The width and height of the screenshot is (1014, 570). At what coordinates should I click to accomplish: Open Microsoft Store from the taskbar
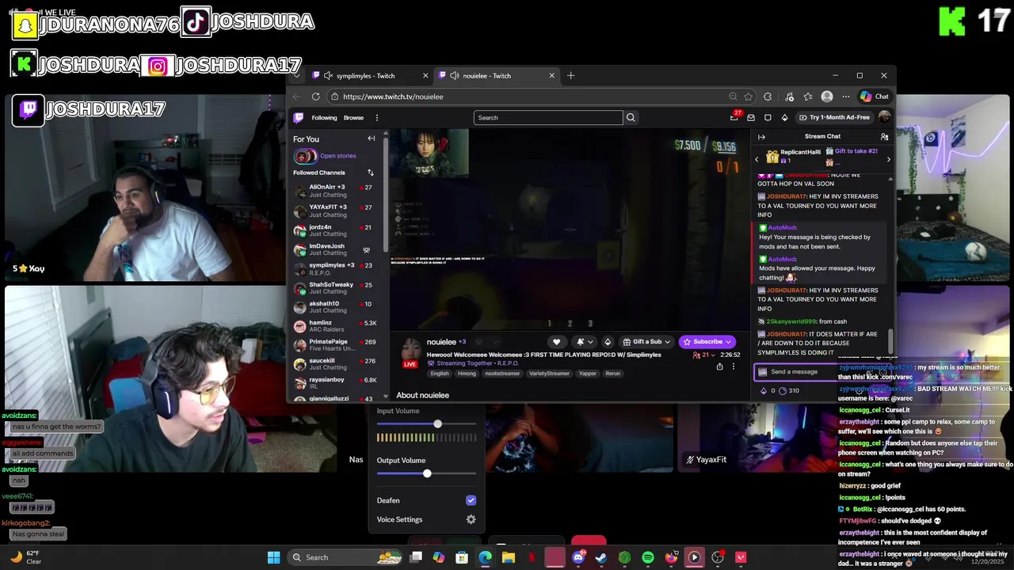coord(462,557)
